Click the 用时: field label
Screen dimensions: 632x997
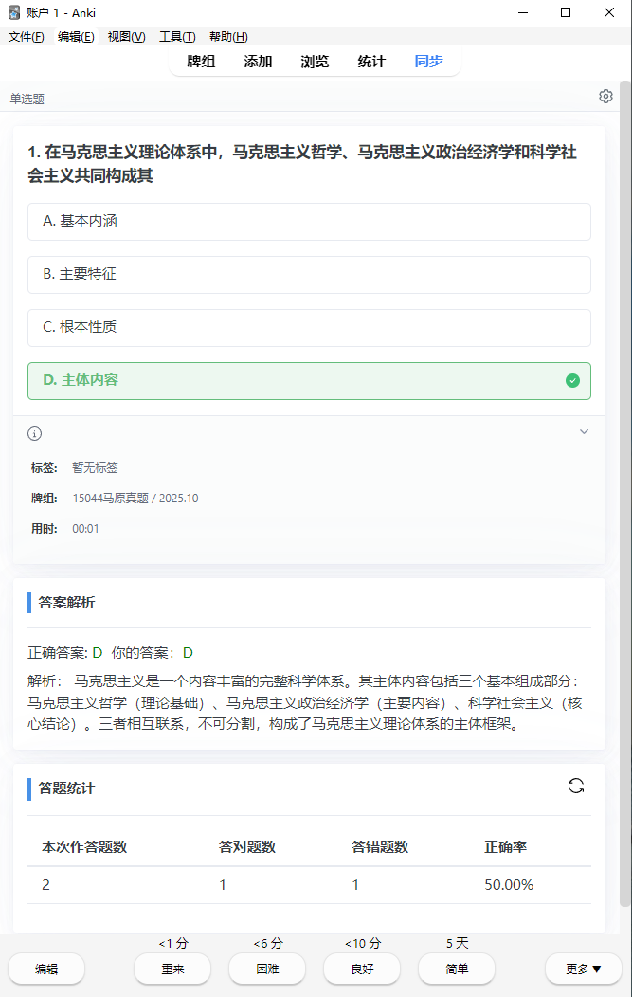(44, 529)
